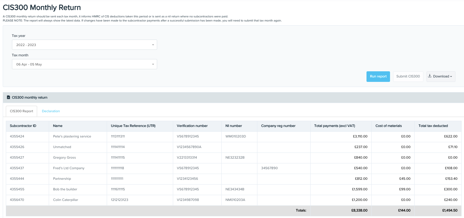
Task: Click the Submit CIS300 button
Action: pyautogui.click(x=408, y=76)
